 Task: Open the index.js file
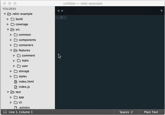24,87
